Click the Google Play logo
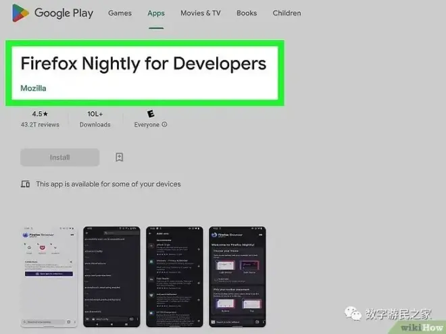This screenshot has height=334, width=446. pos(53,13)
